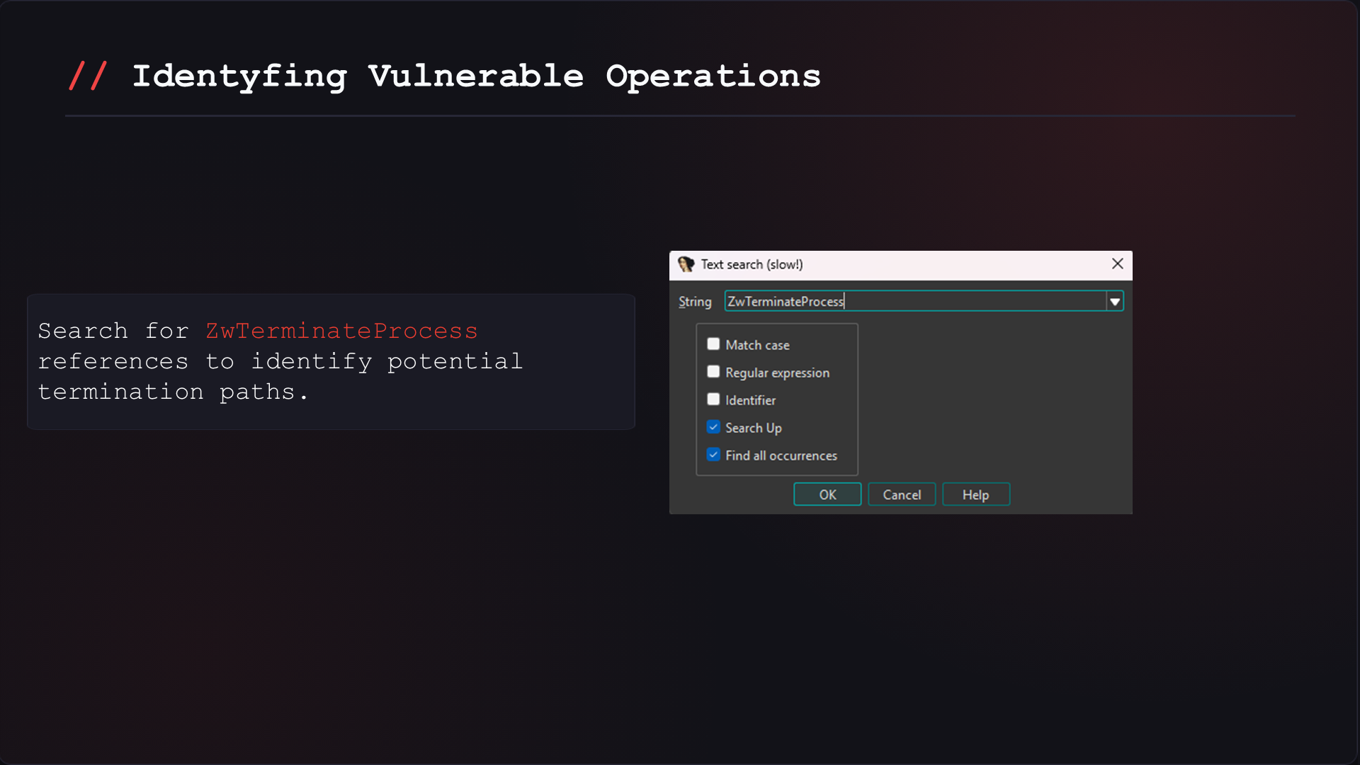Viewport: 1360px width, 765px height.
Task: Uncheck the Search Up option
Action: (x=713, y=427)
